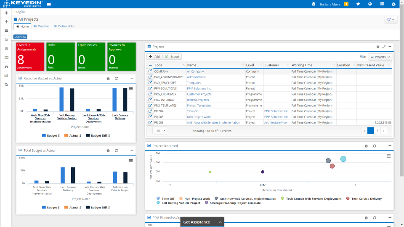The image size is (404, 227).
Task: Open Arch Now Web Services Implementation link
Action: [x=213, y=122]
